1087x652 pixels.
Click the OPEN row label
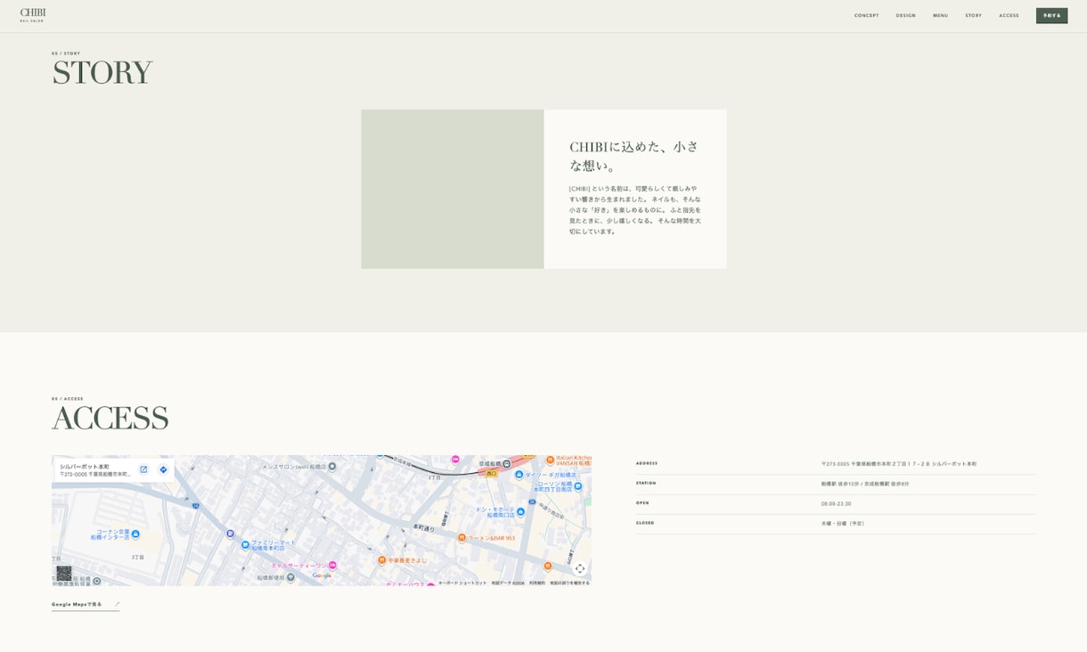[642, 503]
